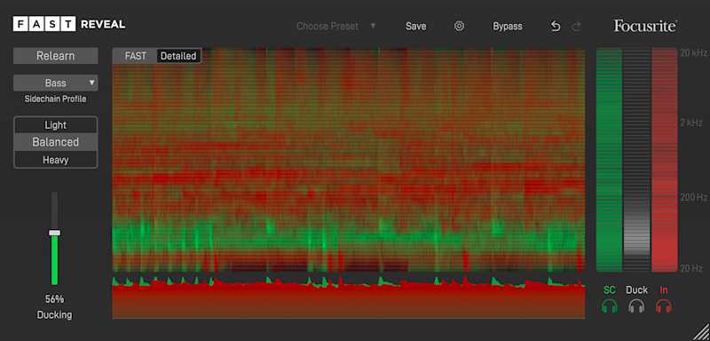This screenshot has width=710, height=341.
Task: Select the Heavy ducking mode
Action: click(56, 160)
